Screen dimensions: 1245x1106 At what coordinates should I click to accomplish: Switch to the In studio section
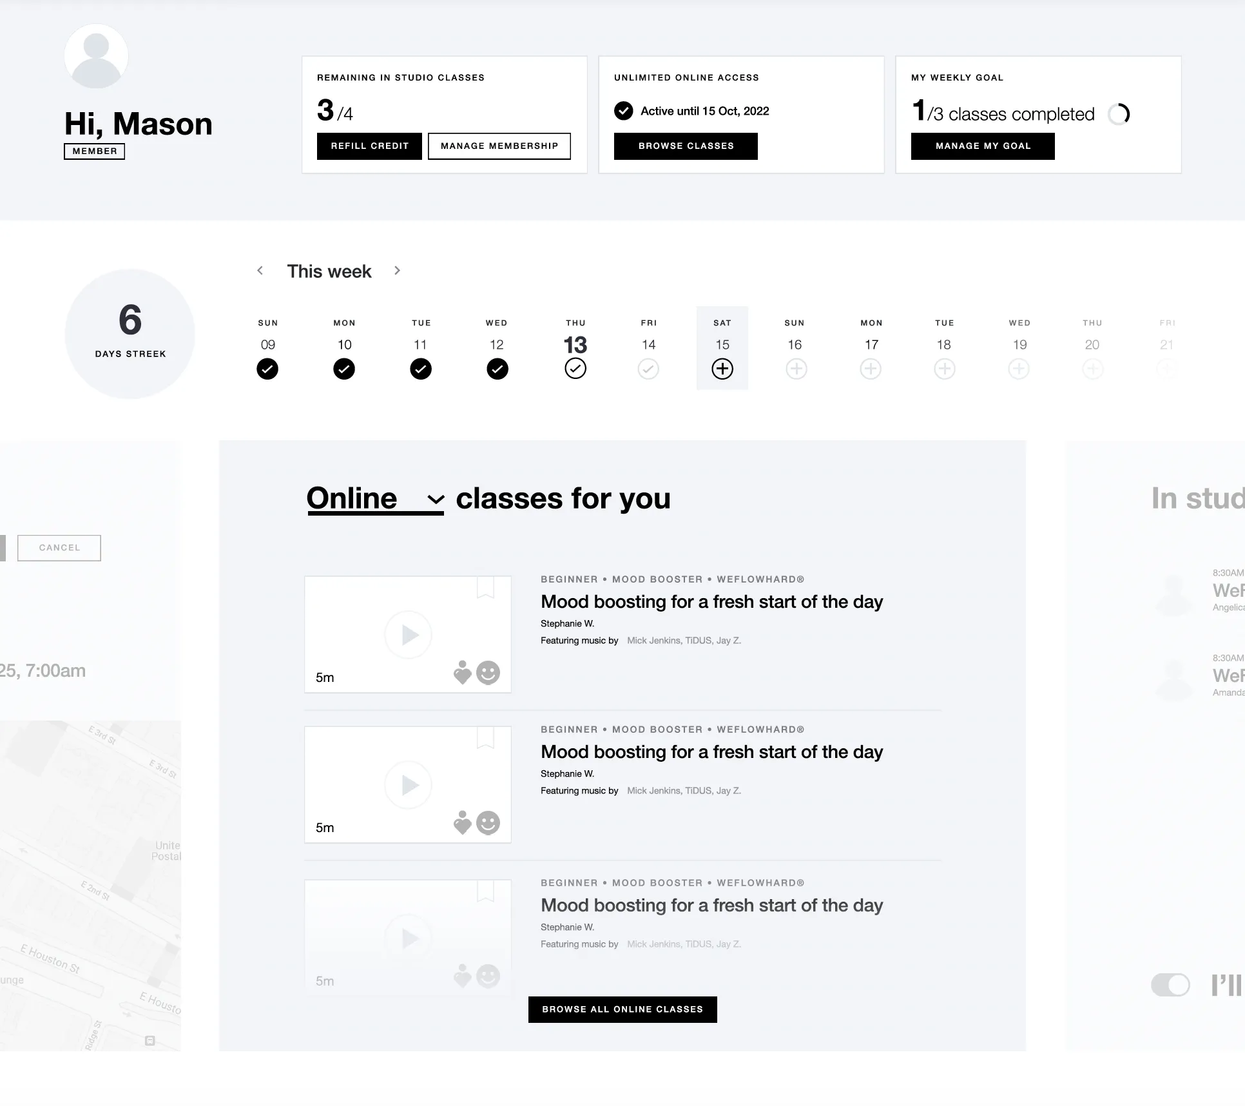(x=1197, y=498)
